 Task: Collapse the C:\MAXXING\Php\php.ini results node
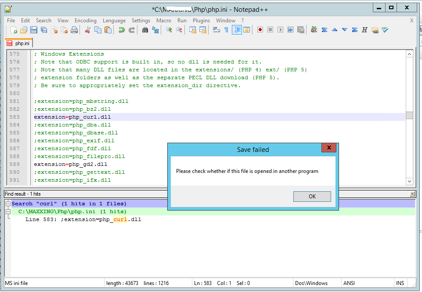[x=8, y=211]
